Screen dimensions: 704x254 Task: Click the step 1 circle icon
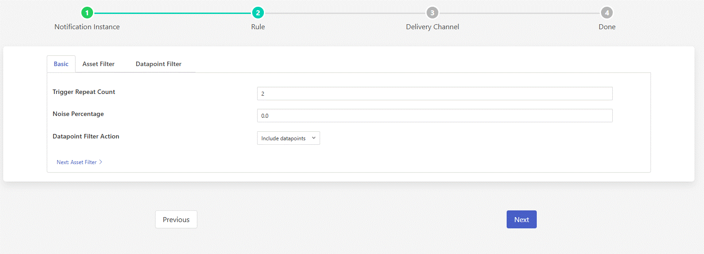pos(87,13)
